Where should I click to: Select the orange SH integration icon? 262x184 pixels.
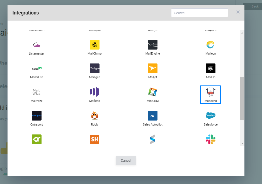tap(94, 139)
